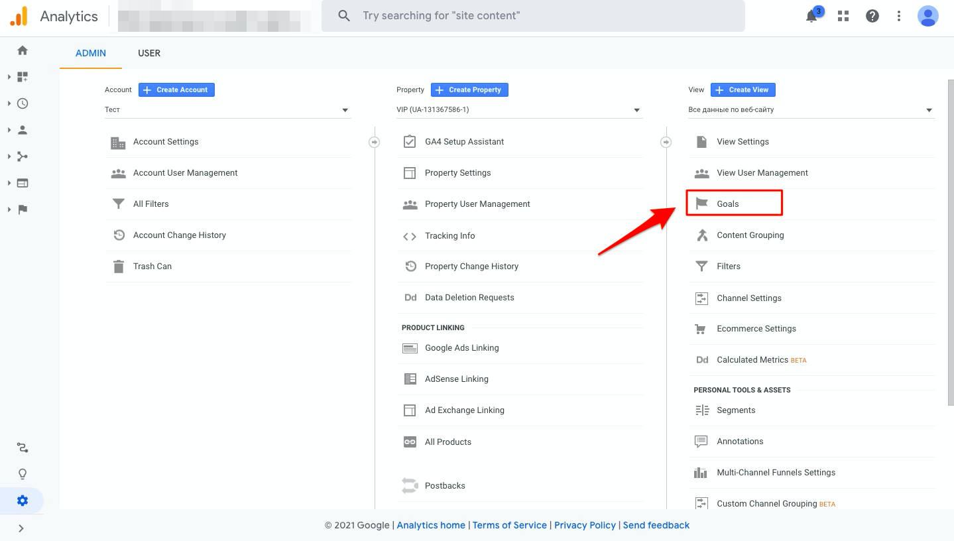Click the Account Settings building icon
The width and height of the screenshot is (954, 541).
118,143
